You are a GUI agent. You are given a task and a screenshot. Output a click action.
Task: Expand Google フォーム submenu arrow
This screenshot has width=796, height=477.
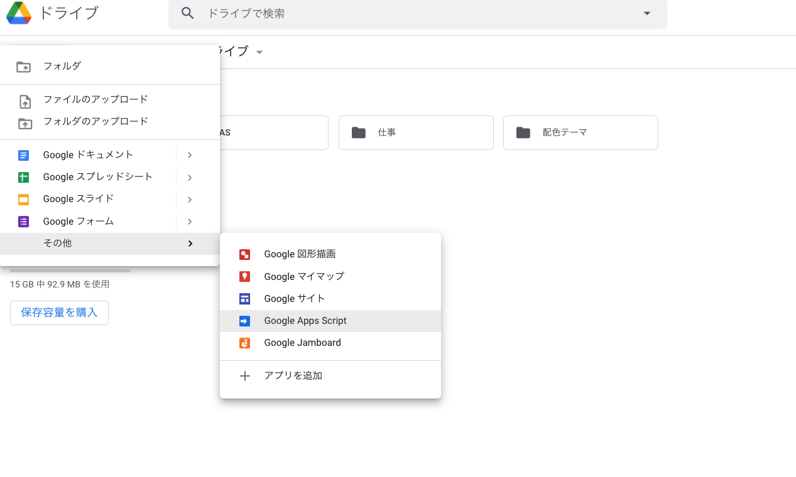tap(190, 222)
